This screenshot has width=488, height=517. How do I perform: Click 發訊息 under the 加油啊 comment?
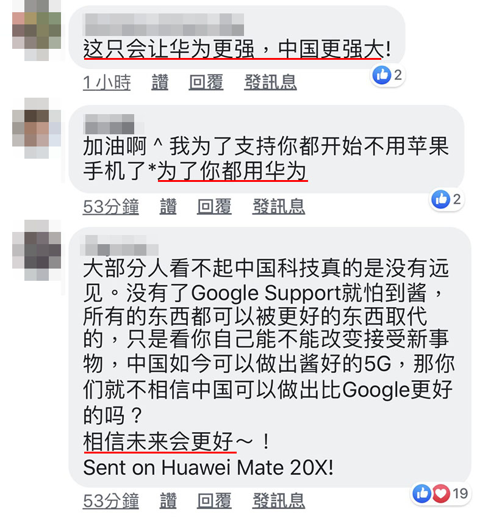tap(279, 207)
